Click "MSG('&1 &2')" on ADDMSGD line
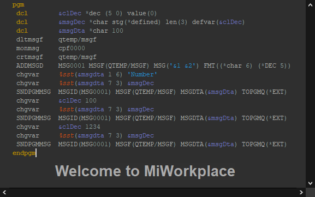The image size is (315, 197). point(176,66)
